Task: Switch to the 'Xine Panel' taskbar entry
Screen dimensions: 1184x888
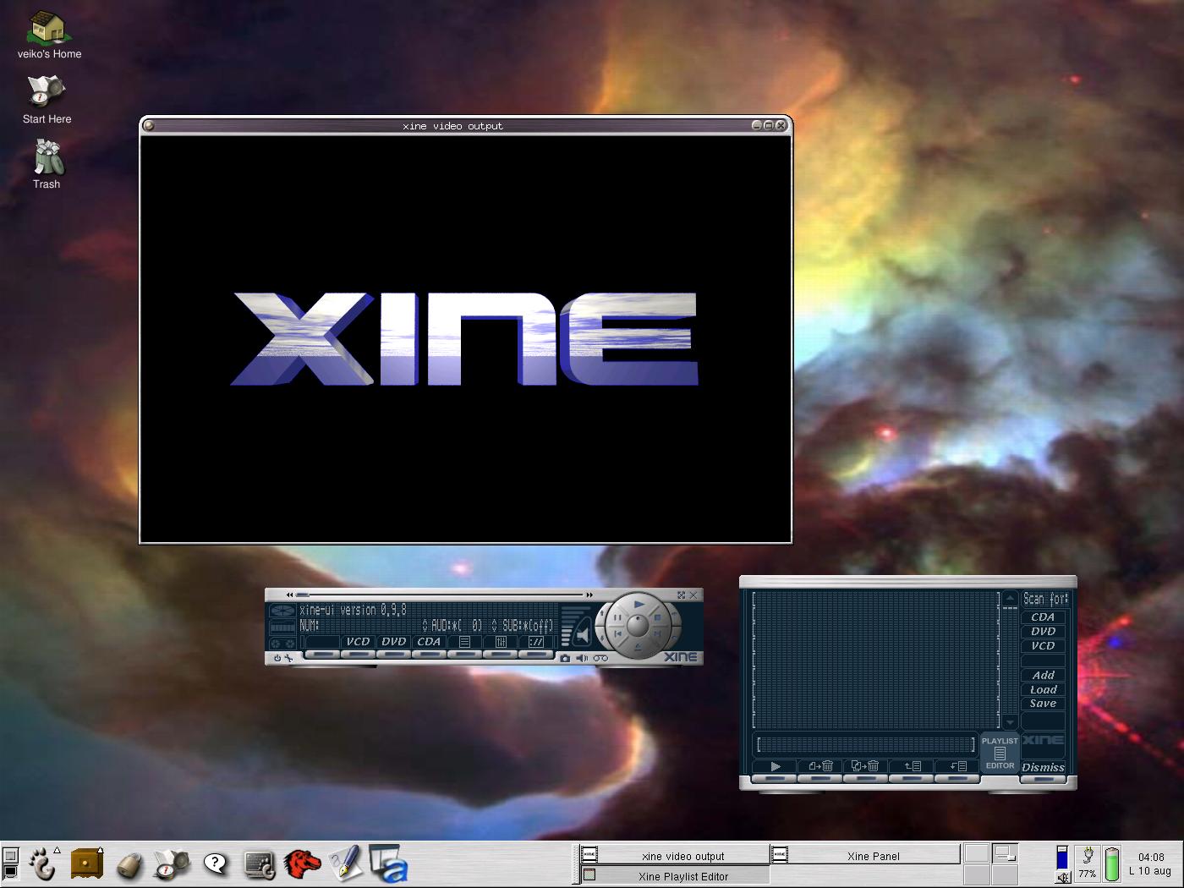Action: [x=865, y=856]
